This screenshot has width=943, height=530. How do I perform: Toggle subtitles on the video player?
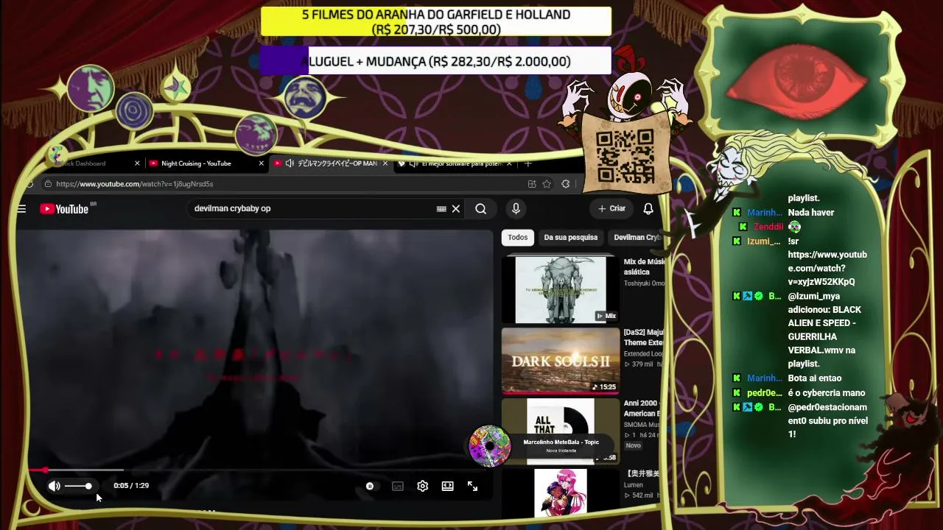[x=398, y=486]
